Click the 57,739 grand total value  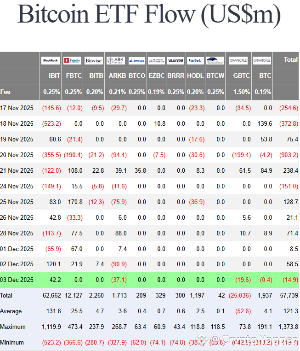pyautogui.click(x=289, y=295)
